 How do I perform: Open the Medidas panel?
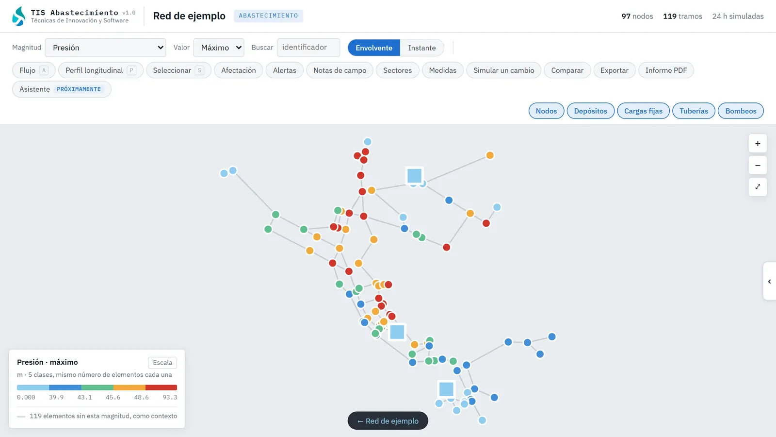point(443,70)
